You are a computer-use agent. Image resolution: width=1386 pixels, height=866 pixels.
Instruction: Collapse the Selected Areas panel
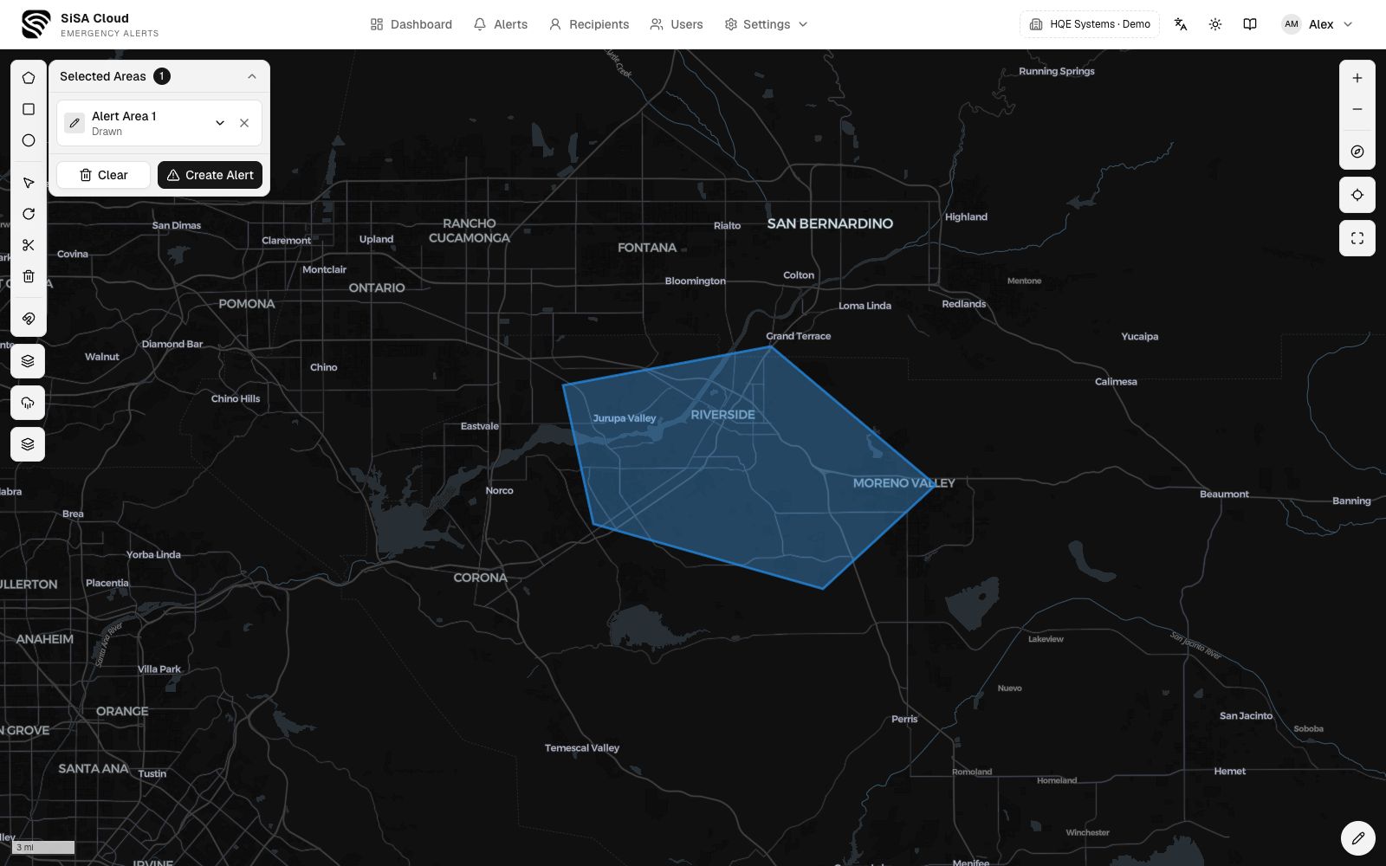click(x=252, y=76)
